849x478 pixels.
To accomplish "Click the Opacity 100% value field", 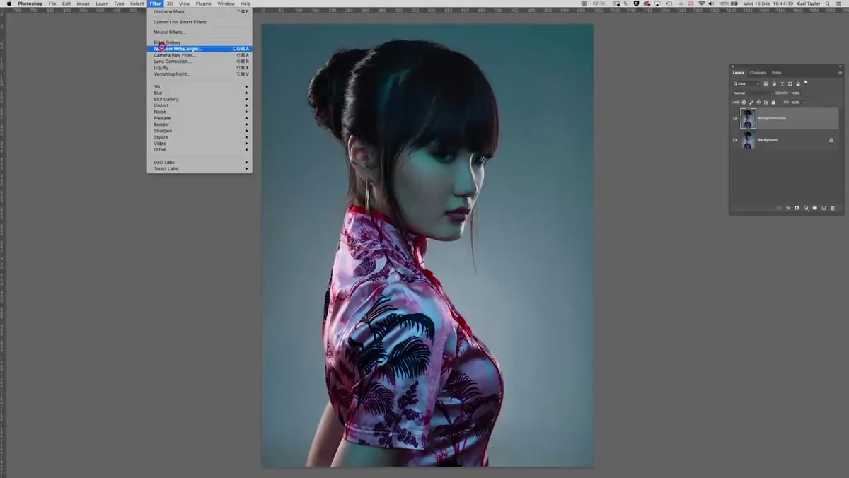I will tap(796, 93).
